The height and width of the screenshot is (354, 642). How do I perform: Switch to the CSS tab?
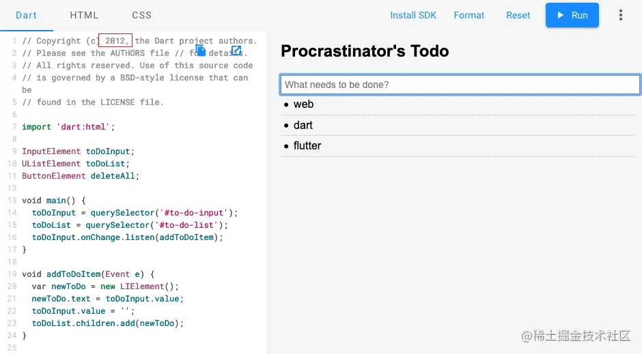coord(141,15)
